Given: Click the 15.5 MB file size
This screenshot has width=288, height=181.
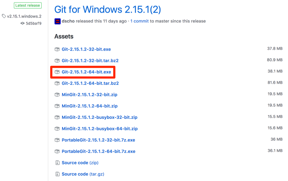Looking at the screenshot, I should click(275, 117).
